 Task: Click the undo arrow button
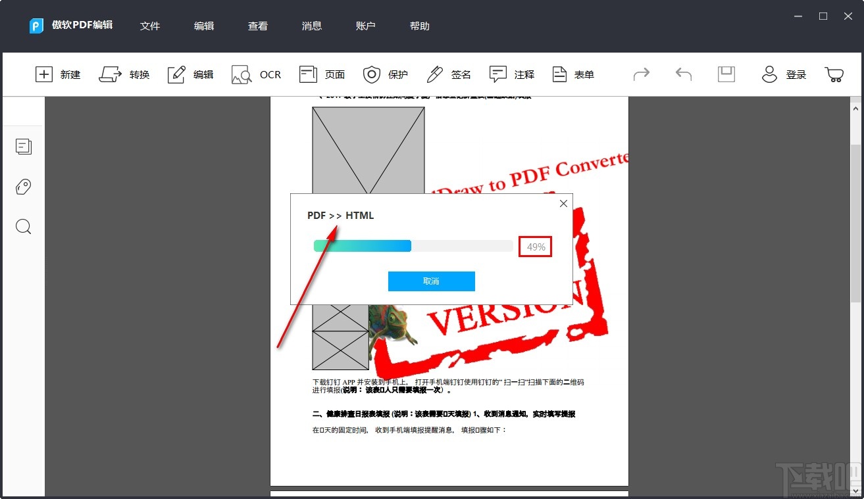[683, 74]
